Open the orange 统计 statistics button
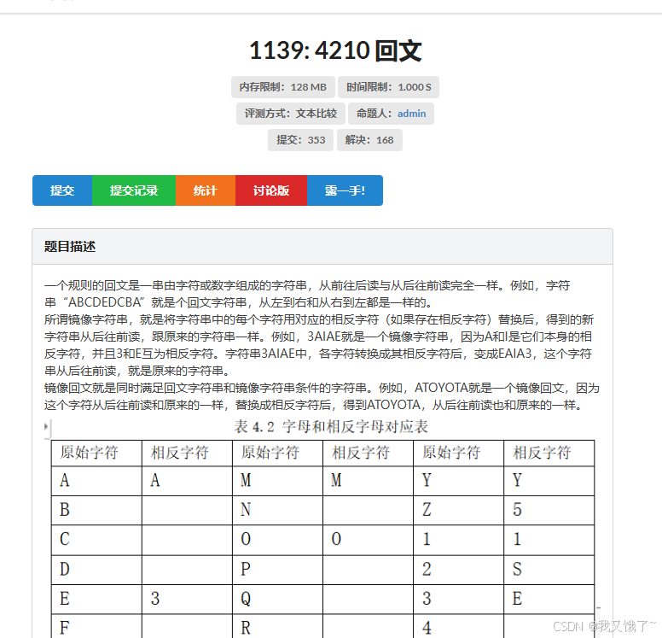 [x=206, y=190]
